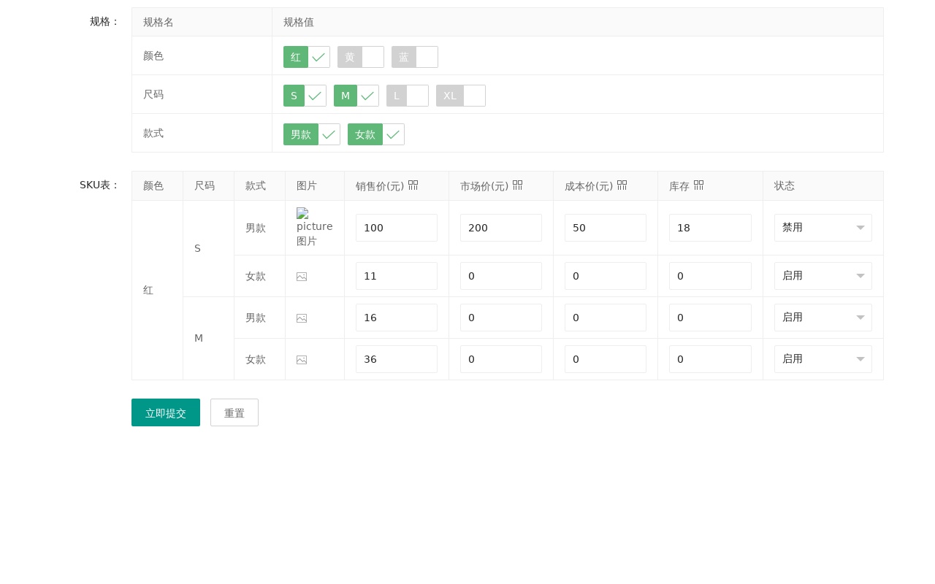Open status dropdown in M 男款 row

coord(823,318)
